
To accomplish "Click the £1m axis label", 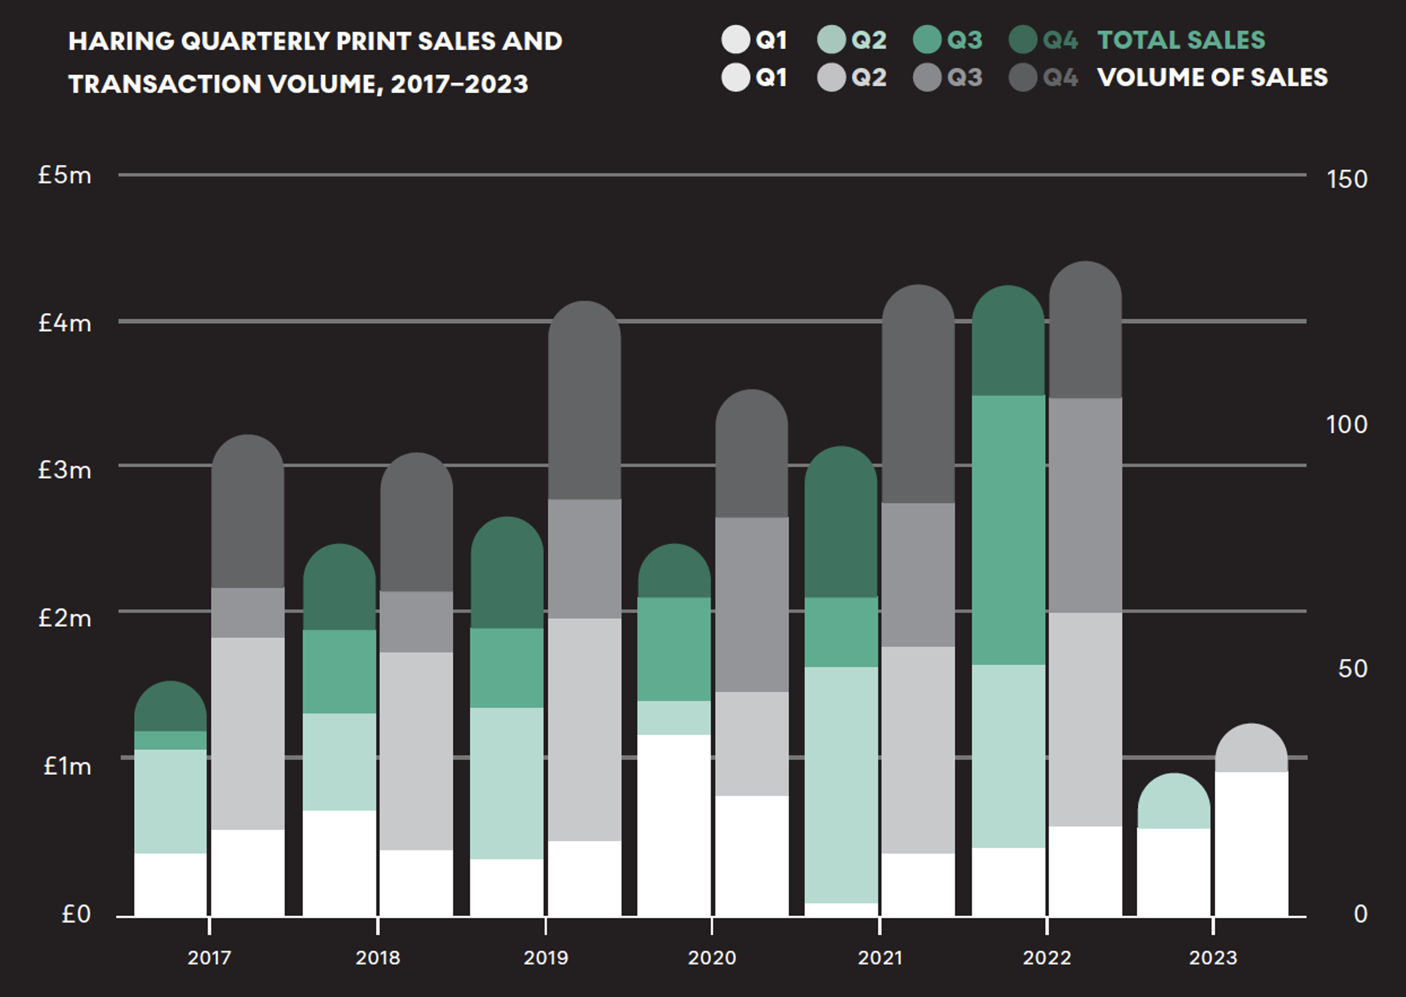I will 67,766.
